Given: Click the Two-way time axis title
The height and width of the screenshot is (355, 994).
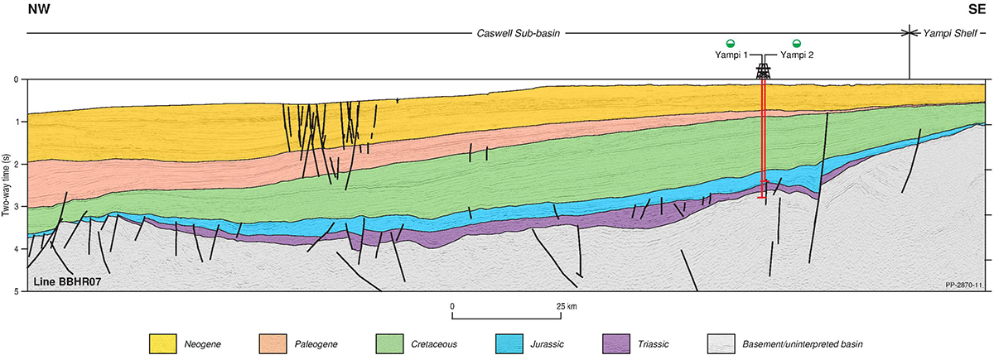Looking at the screenshot, I should [7, 185].
